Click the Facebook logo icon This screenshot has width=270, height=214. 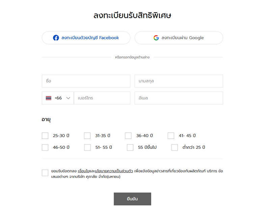coord(56,38)
